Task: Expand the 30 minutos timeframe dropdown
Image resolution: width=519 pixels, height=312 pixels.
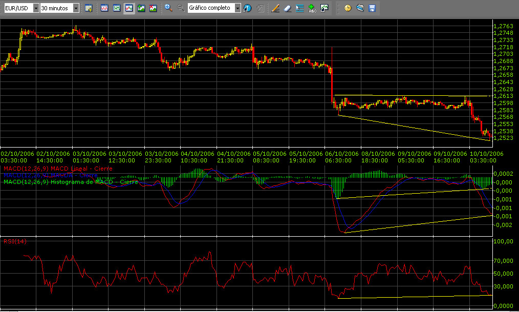Action: tap(76, 8)
